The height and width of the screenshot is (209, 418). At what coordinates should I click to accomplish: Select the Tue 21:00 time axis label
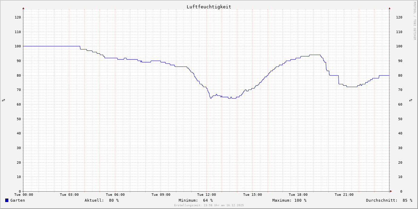coord(344,195)
